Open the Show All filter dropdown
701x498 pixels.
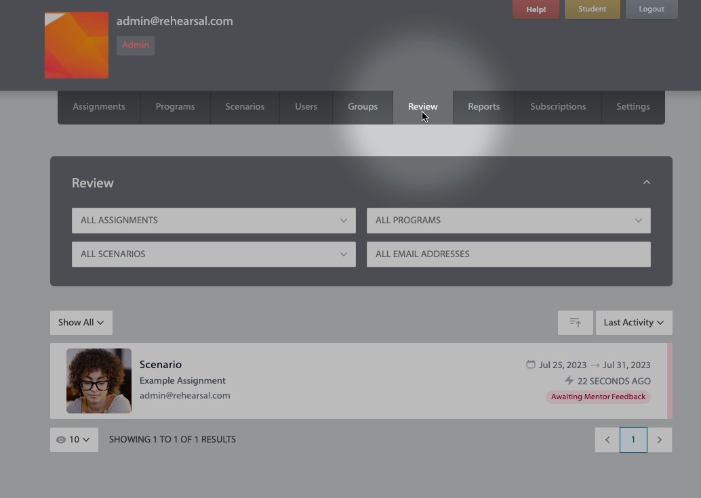pos(81,323)
